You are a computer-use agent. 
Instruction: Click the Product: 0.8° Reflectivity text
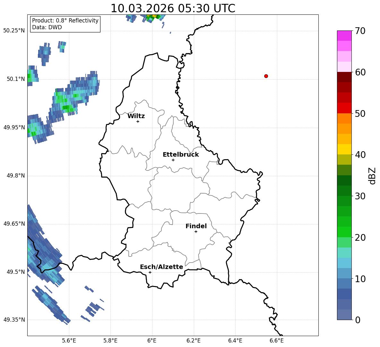pyautogui.click(x=65, y=21)
